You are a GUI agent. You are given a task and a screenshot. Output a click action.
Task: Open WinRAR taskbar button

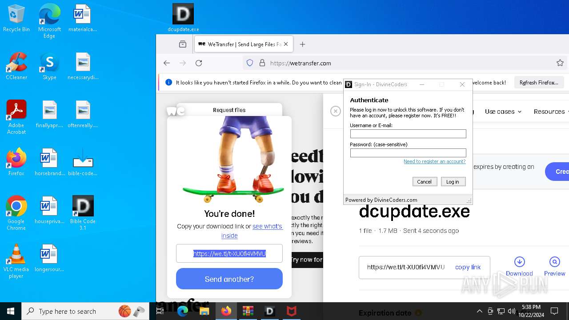[248, 311]
